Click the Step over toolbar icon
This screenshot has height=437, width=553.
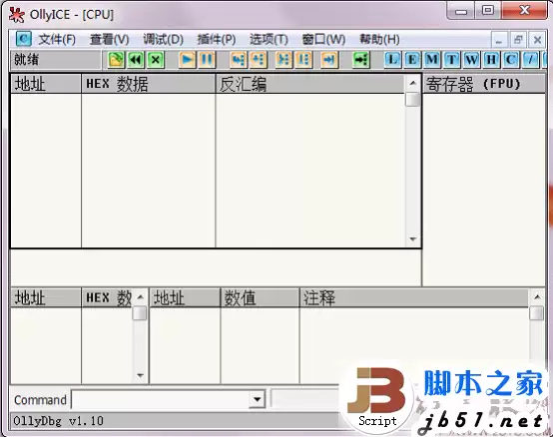259,60
